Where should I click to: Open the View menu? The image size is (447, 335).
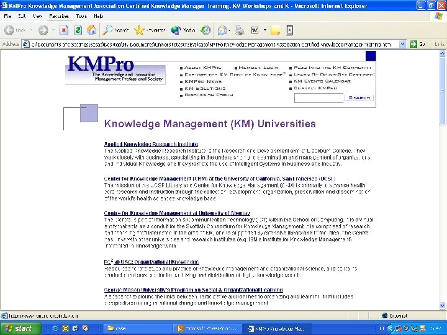[37, 16]
